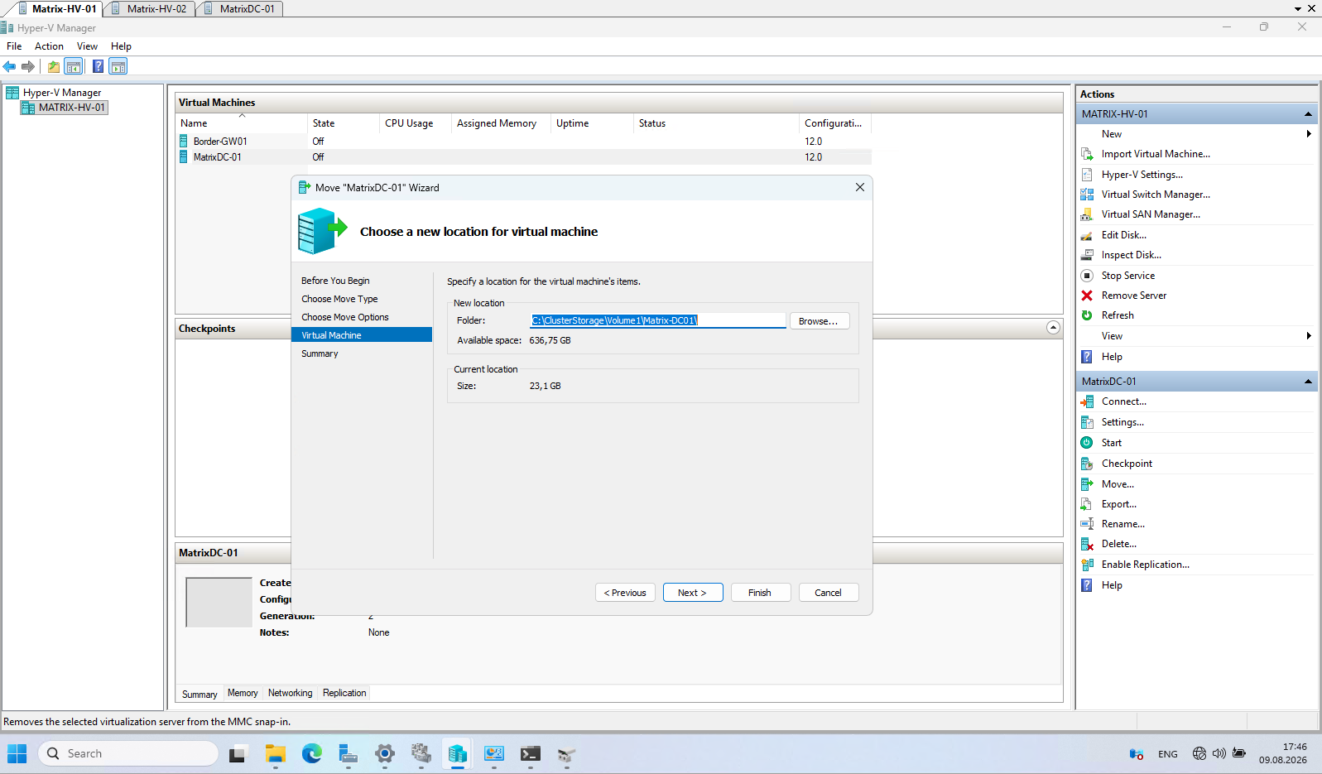Expand the View submenu in Actions pane
Viewport: 1322px width, 774px height.
pos(1309,336)
